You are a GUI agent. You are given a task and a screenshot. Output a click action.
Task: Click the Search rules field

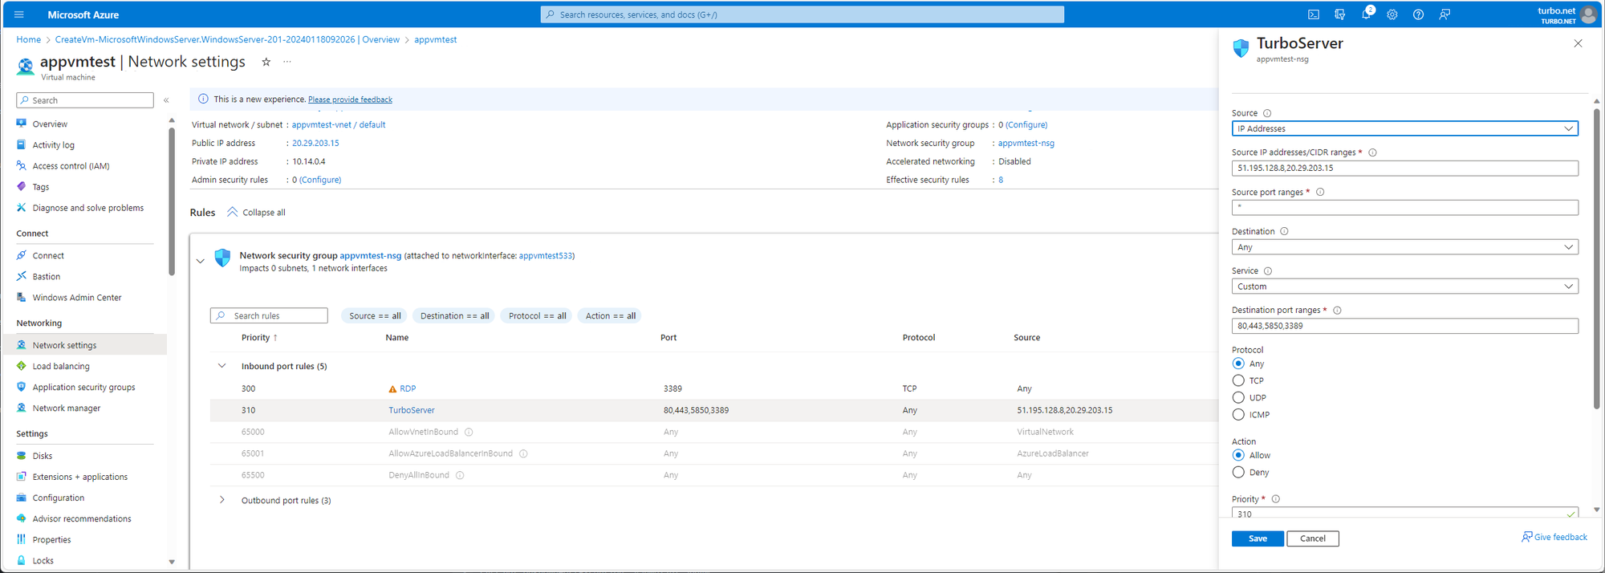(269, 316)
